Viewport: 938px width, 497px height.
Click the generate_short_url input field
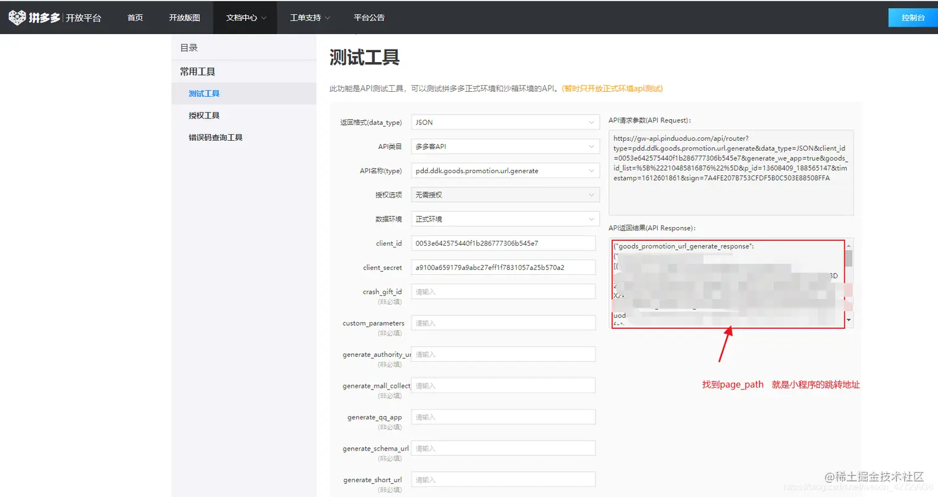[503, 480]
